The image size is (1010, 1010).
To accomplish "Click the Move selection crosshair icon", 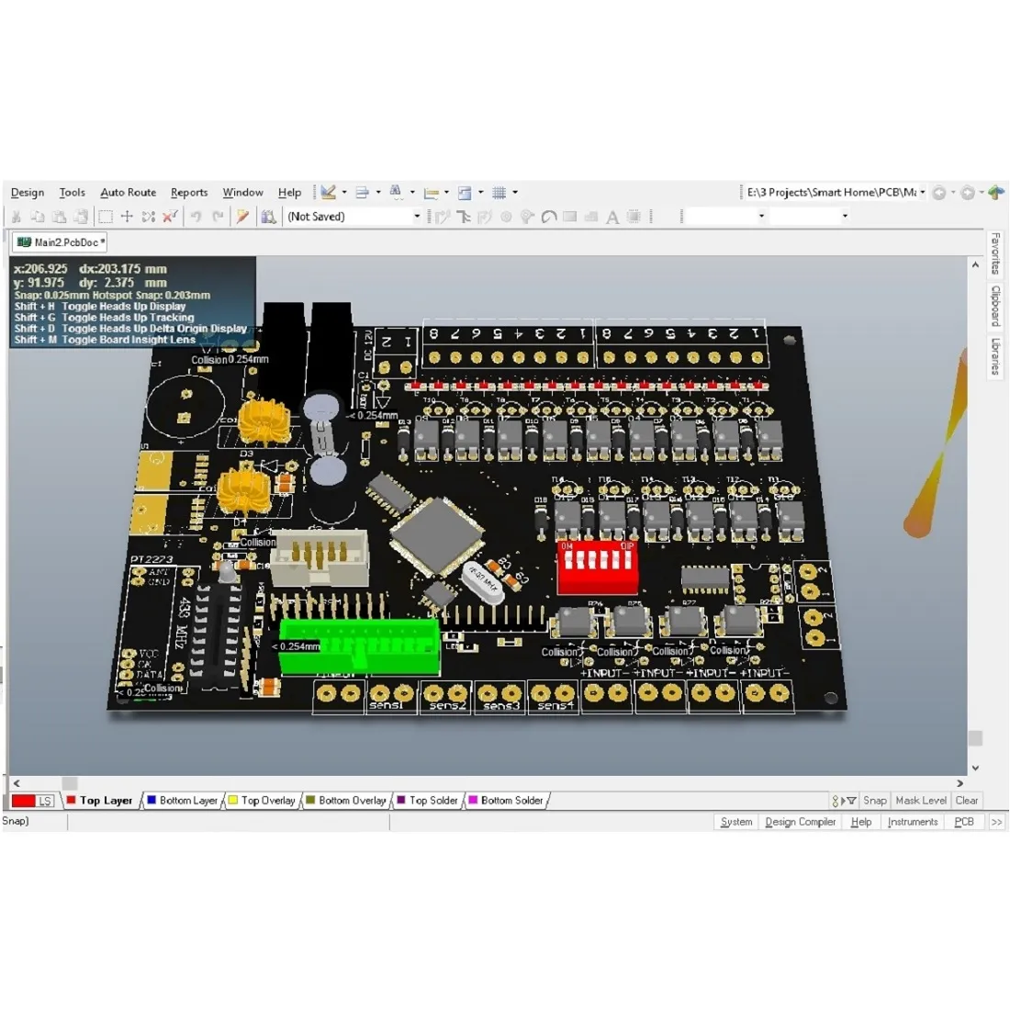I will [127, 217].
